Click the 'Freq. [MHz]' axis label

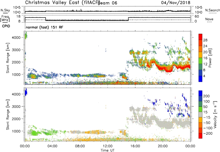pos(5,18)
